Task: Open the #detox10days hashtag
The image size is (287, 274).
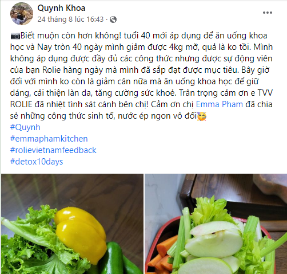Action: [x=37, y=162]
